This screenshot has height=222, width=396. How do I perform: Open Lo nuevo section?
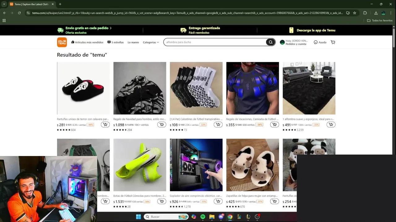click(x=133, y=42)
